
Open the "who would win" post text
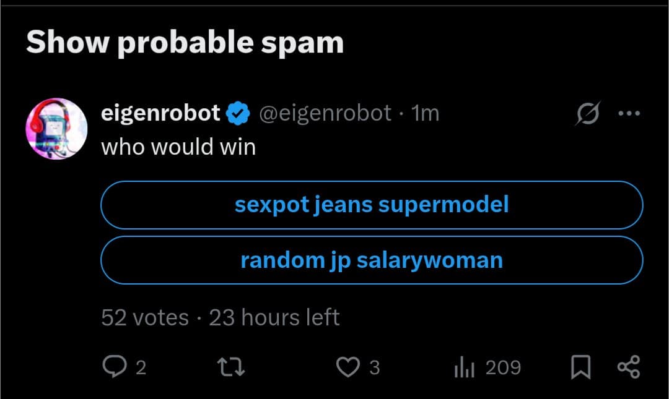pos(178,147)
